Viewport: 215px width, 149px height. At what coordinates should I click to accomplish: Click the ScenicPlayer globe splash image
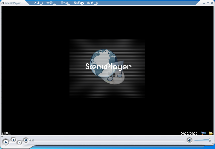click(x=107, y=69)
